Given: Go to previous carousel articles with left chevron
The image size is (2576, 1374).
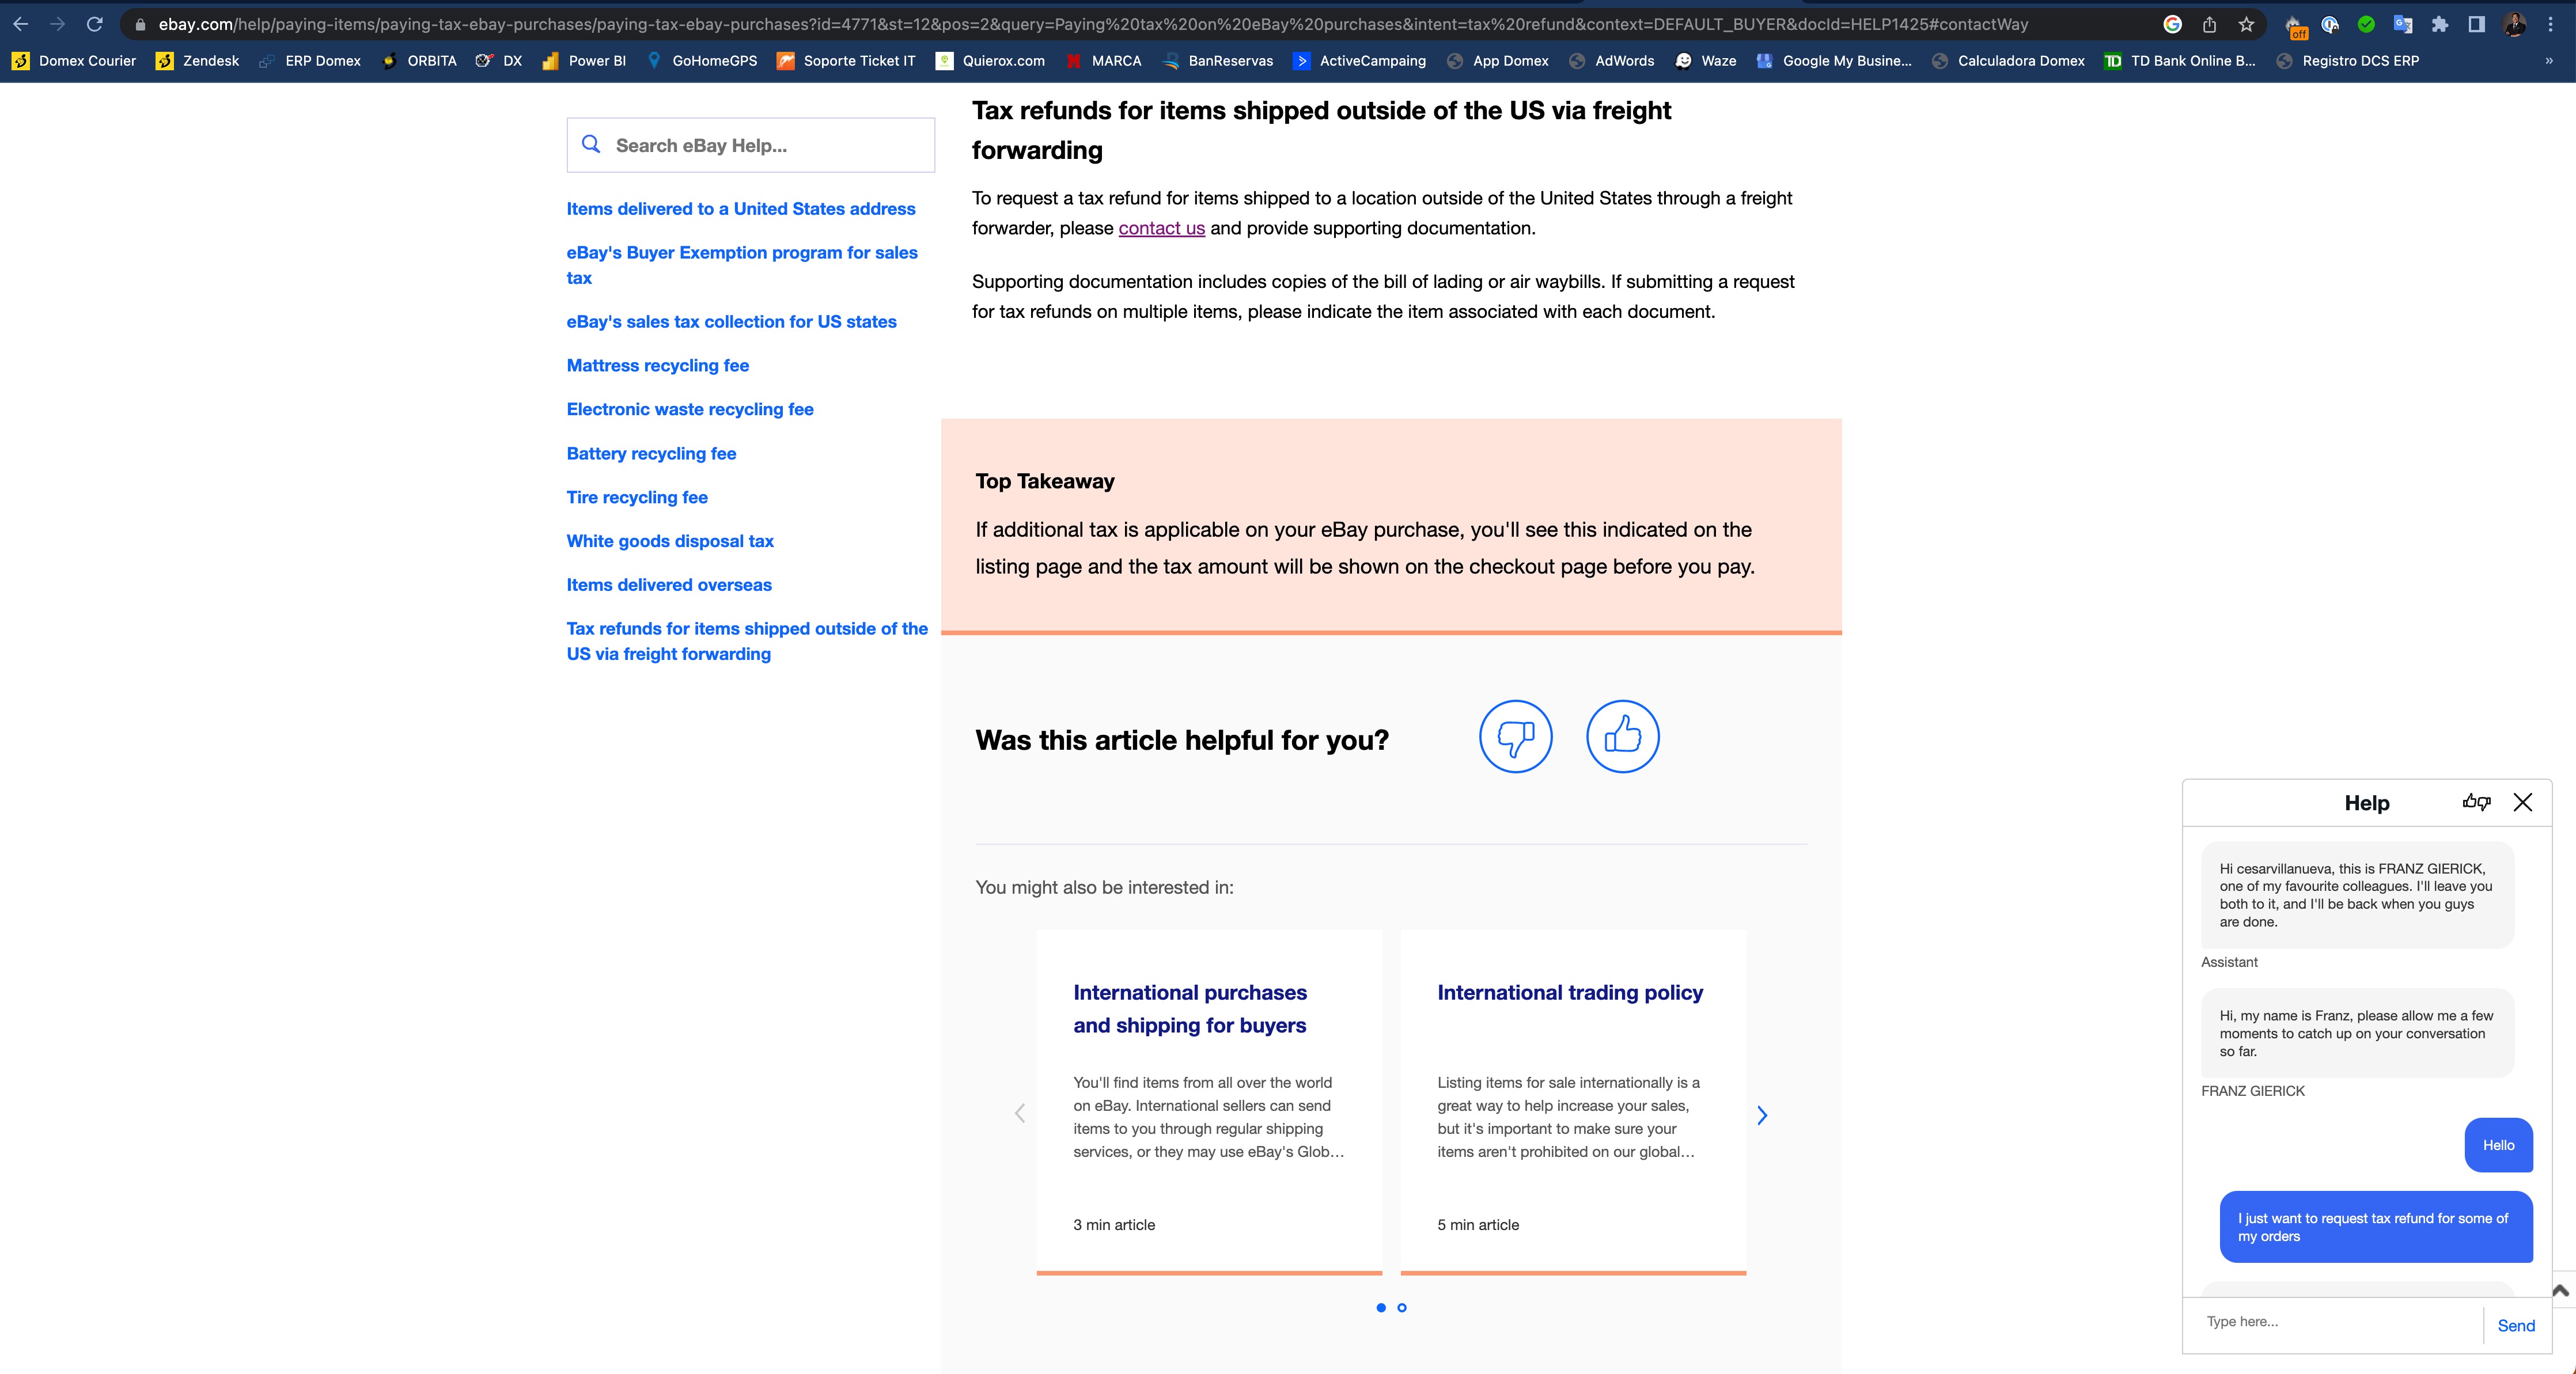Looking at the screenshot, I should tap(1020, 1113).
